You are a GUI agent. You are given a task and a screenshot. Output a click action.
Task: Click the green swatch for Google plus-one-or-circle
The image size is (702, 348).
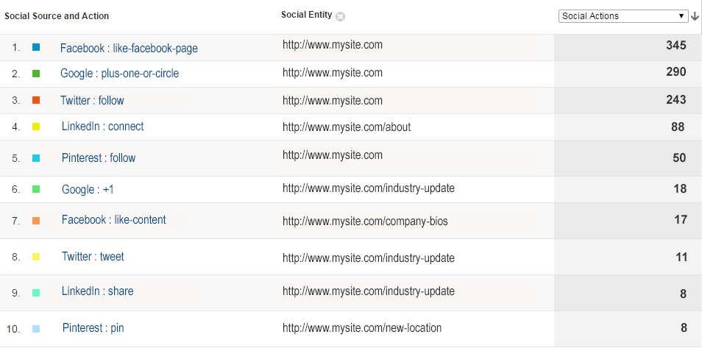point(36,74)
